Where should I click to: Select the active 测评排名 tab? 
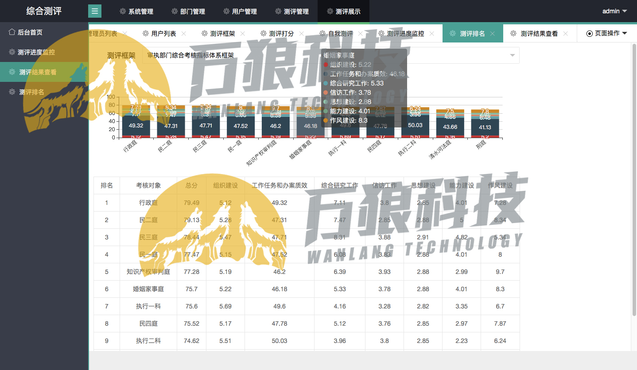(472, 34)
